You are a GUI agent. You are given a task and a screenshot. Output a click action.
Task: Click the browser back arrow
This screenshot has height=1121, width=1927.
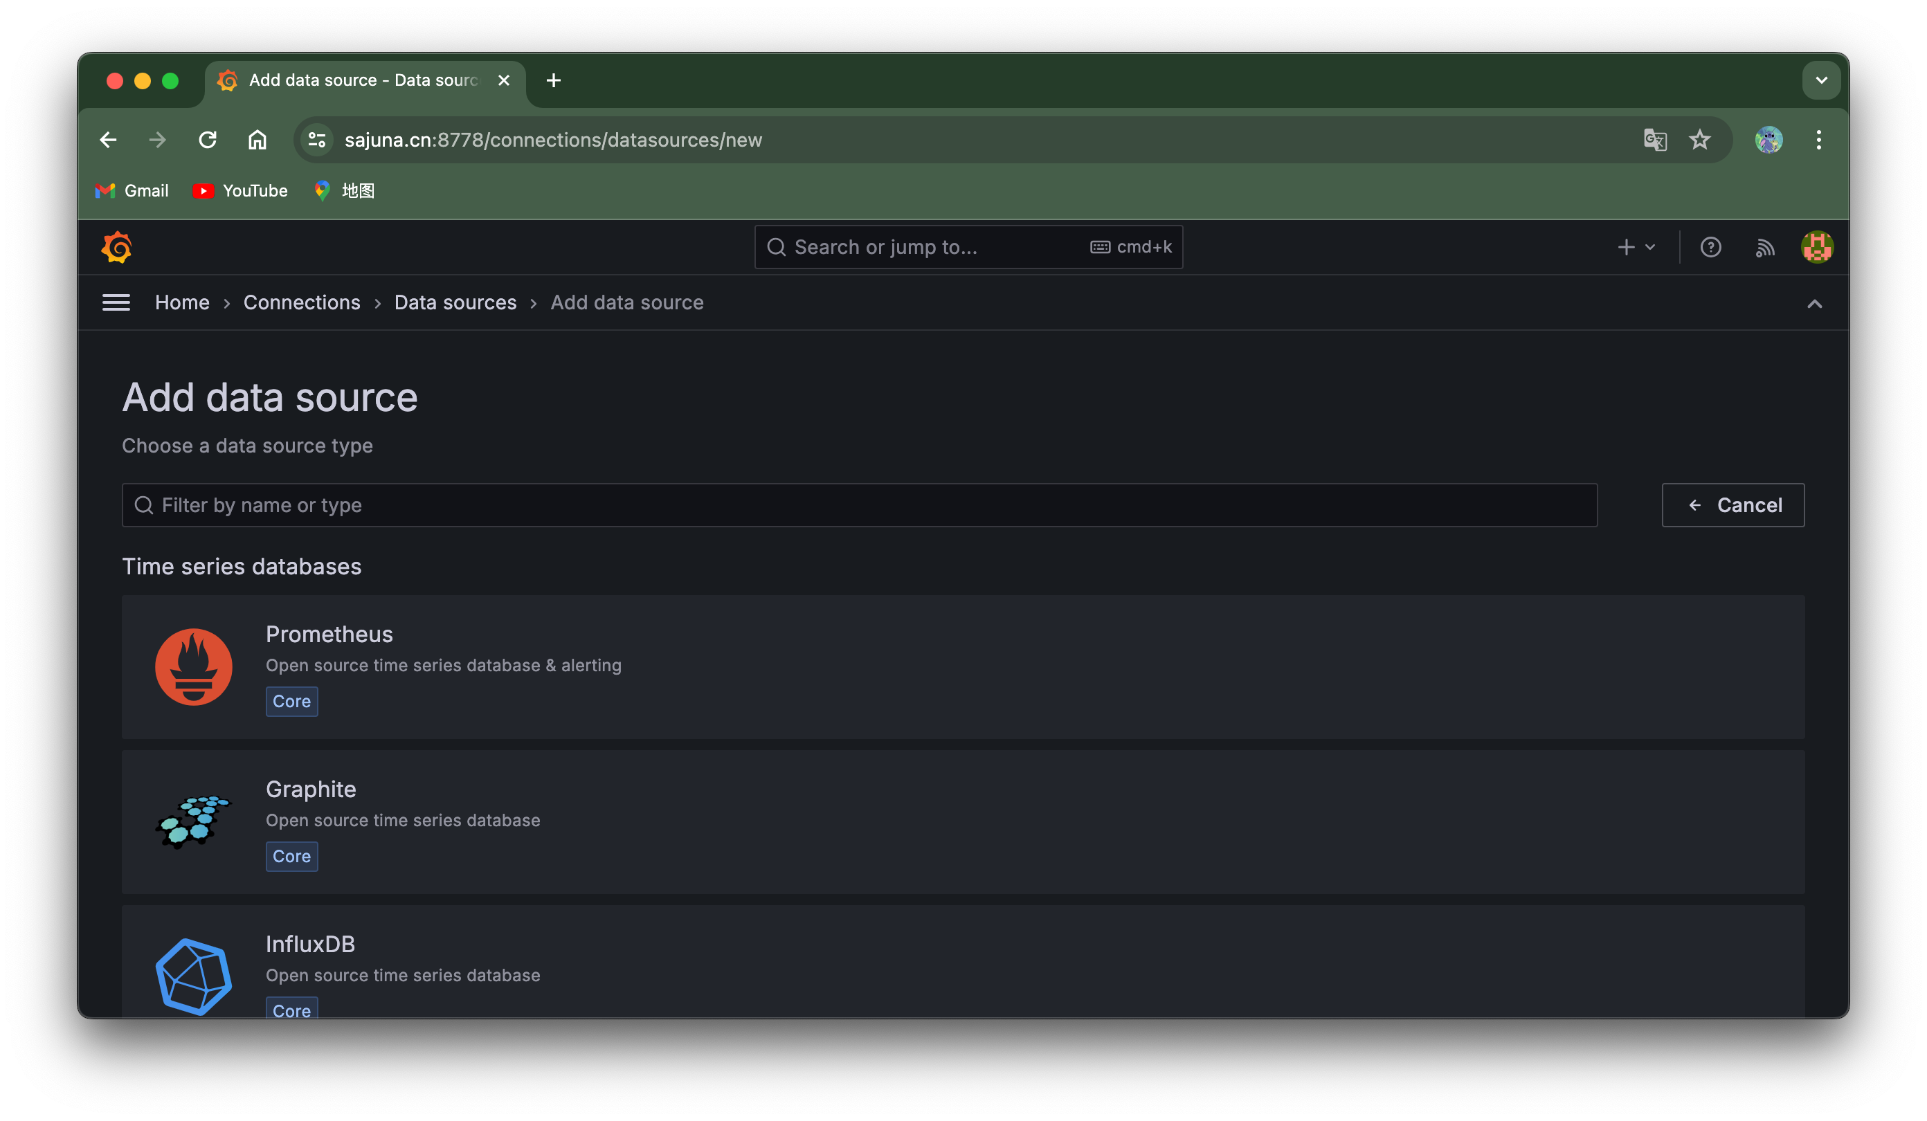coord(108,140)
